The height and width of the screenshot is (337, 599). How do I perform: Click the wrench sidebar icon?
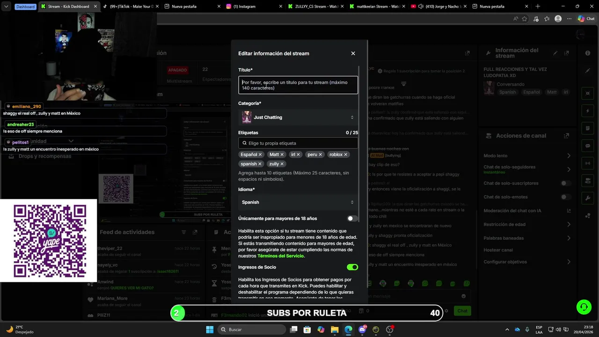588,198
